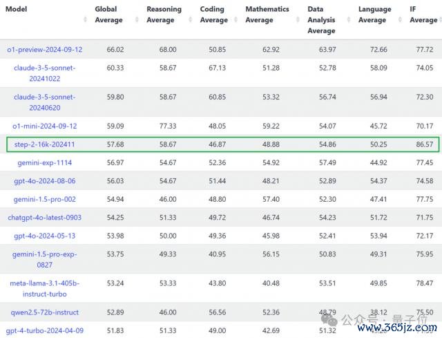Select meta-llama IF average 78.47
Screen dimensions: 442x338
425,283
